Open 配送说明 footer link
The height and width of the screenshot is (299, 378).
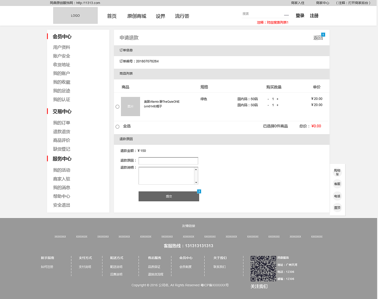pos(116,267)
